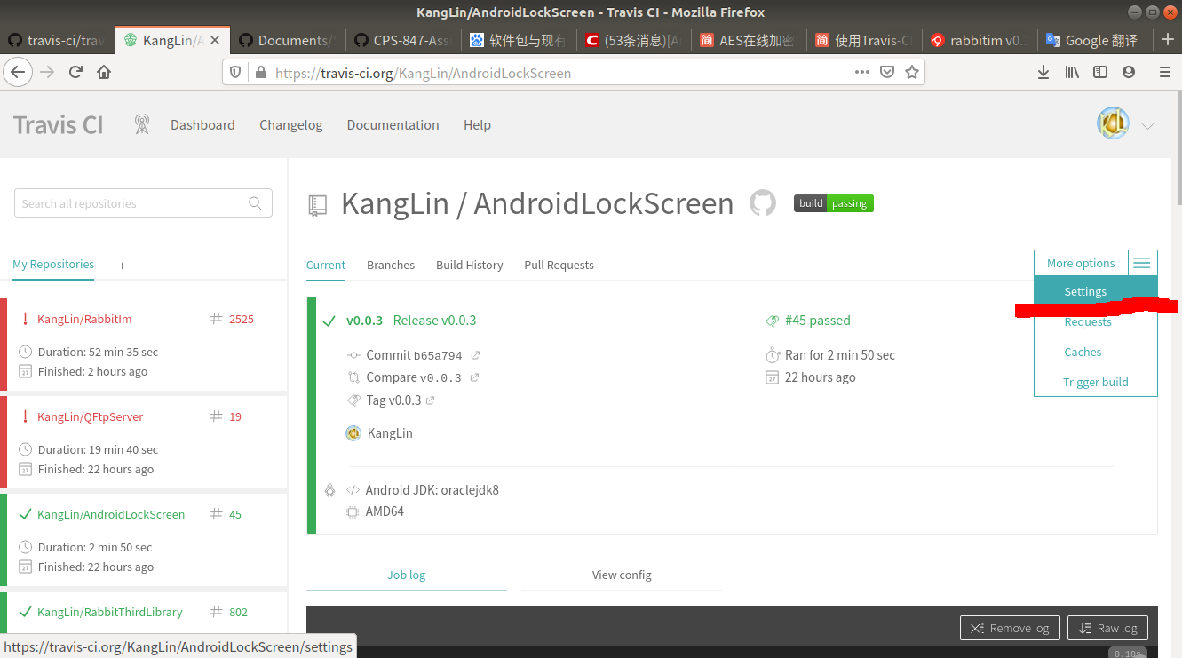Add repository with plus sign
The image size is (1182, 658).
pos(123,265)
